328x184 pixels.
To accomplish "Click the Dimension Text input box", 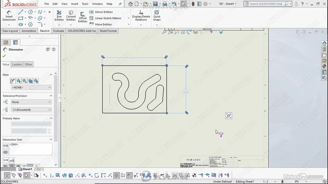I will pos(31,149).
